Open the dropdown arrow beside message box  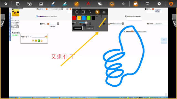click(x=31, y=37)
